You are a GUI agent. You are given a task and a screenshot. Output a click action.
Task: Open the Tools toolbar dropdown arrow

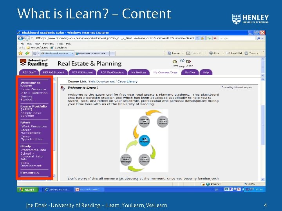coord(258,53)
